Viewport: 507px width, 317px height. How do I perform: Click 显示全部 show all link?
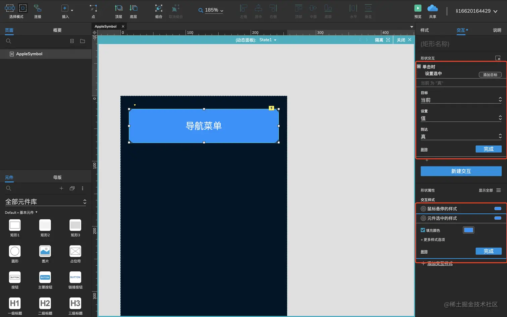point(486,191)
